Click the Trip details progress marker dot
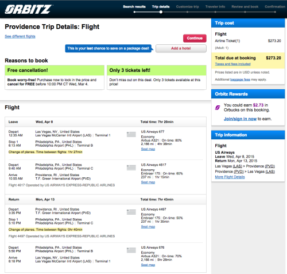Image resolution: width=287 pixels, height=274 pixels. coord(161,12)
